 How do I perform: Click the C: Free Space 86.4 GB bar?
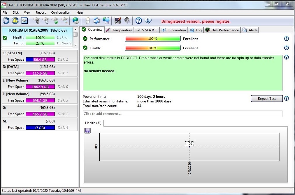coord(40,59)
